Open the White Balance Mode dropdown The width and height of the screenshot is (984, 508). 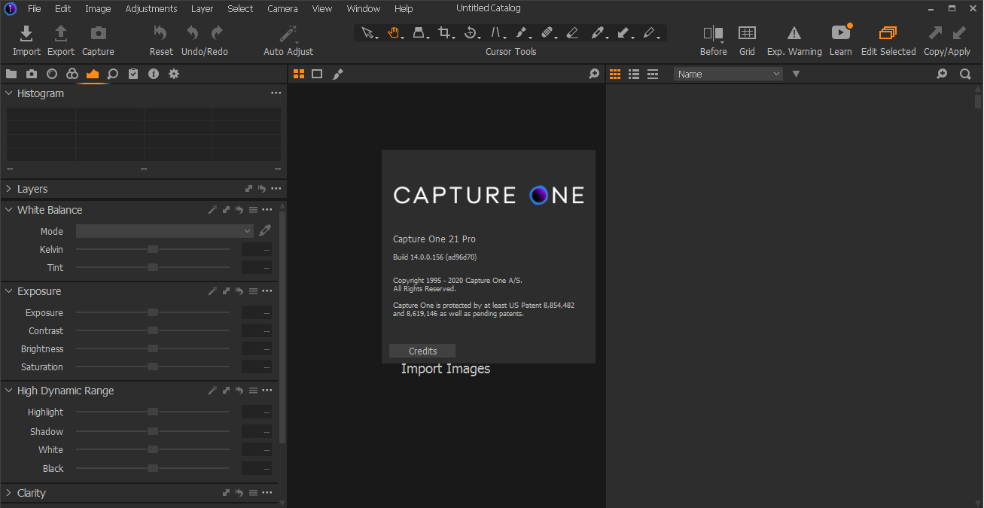164,231
